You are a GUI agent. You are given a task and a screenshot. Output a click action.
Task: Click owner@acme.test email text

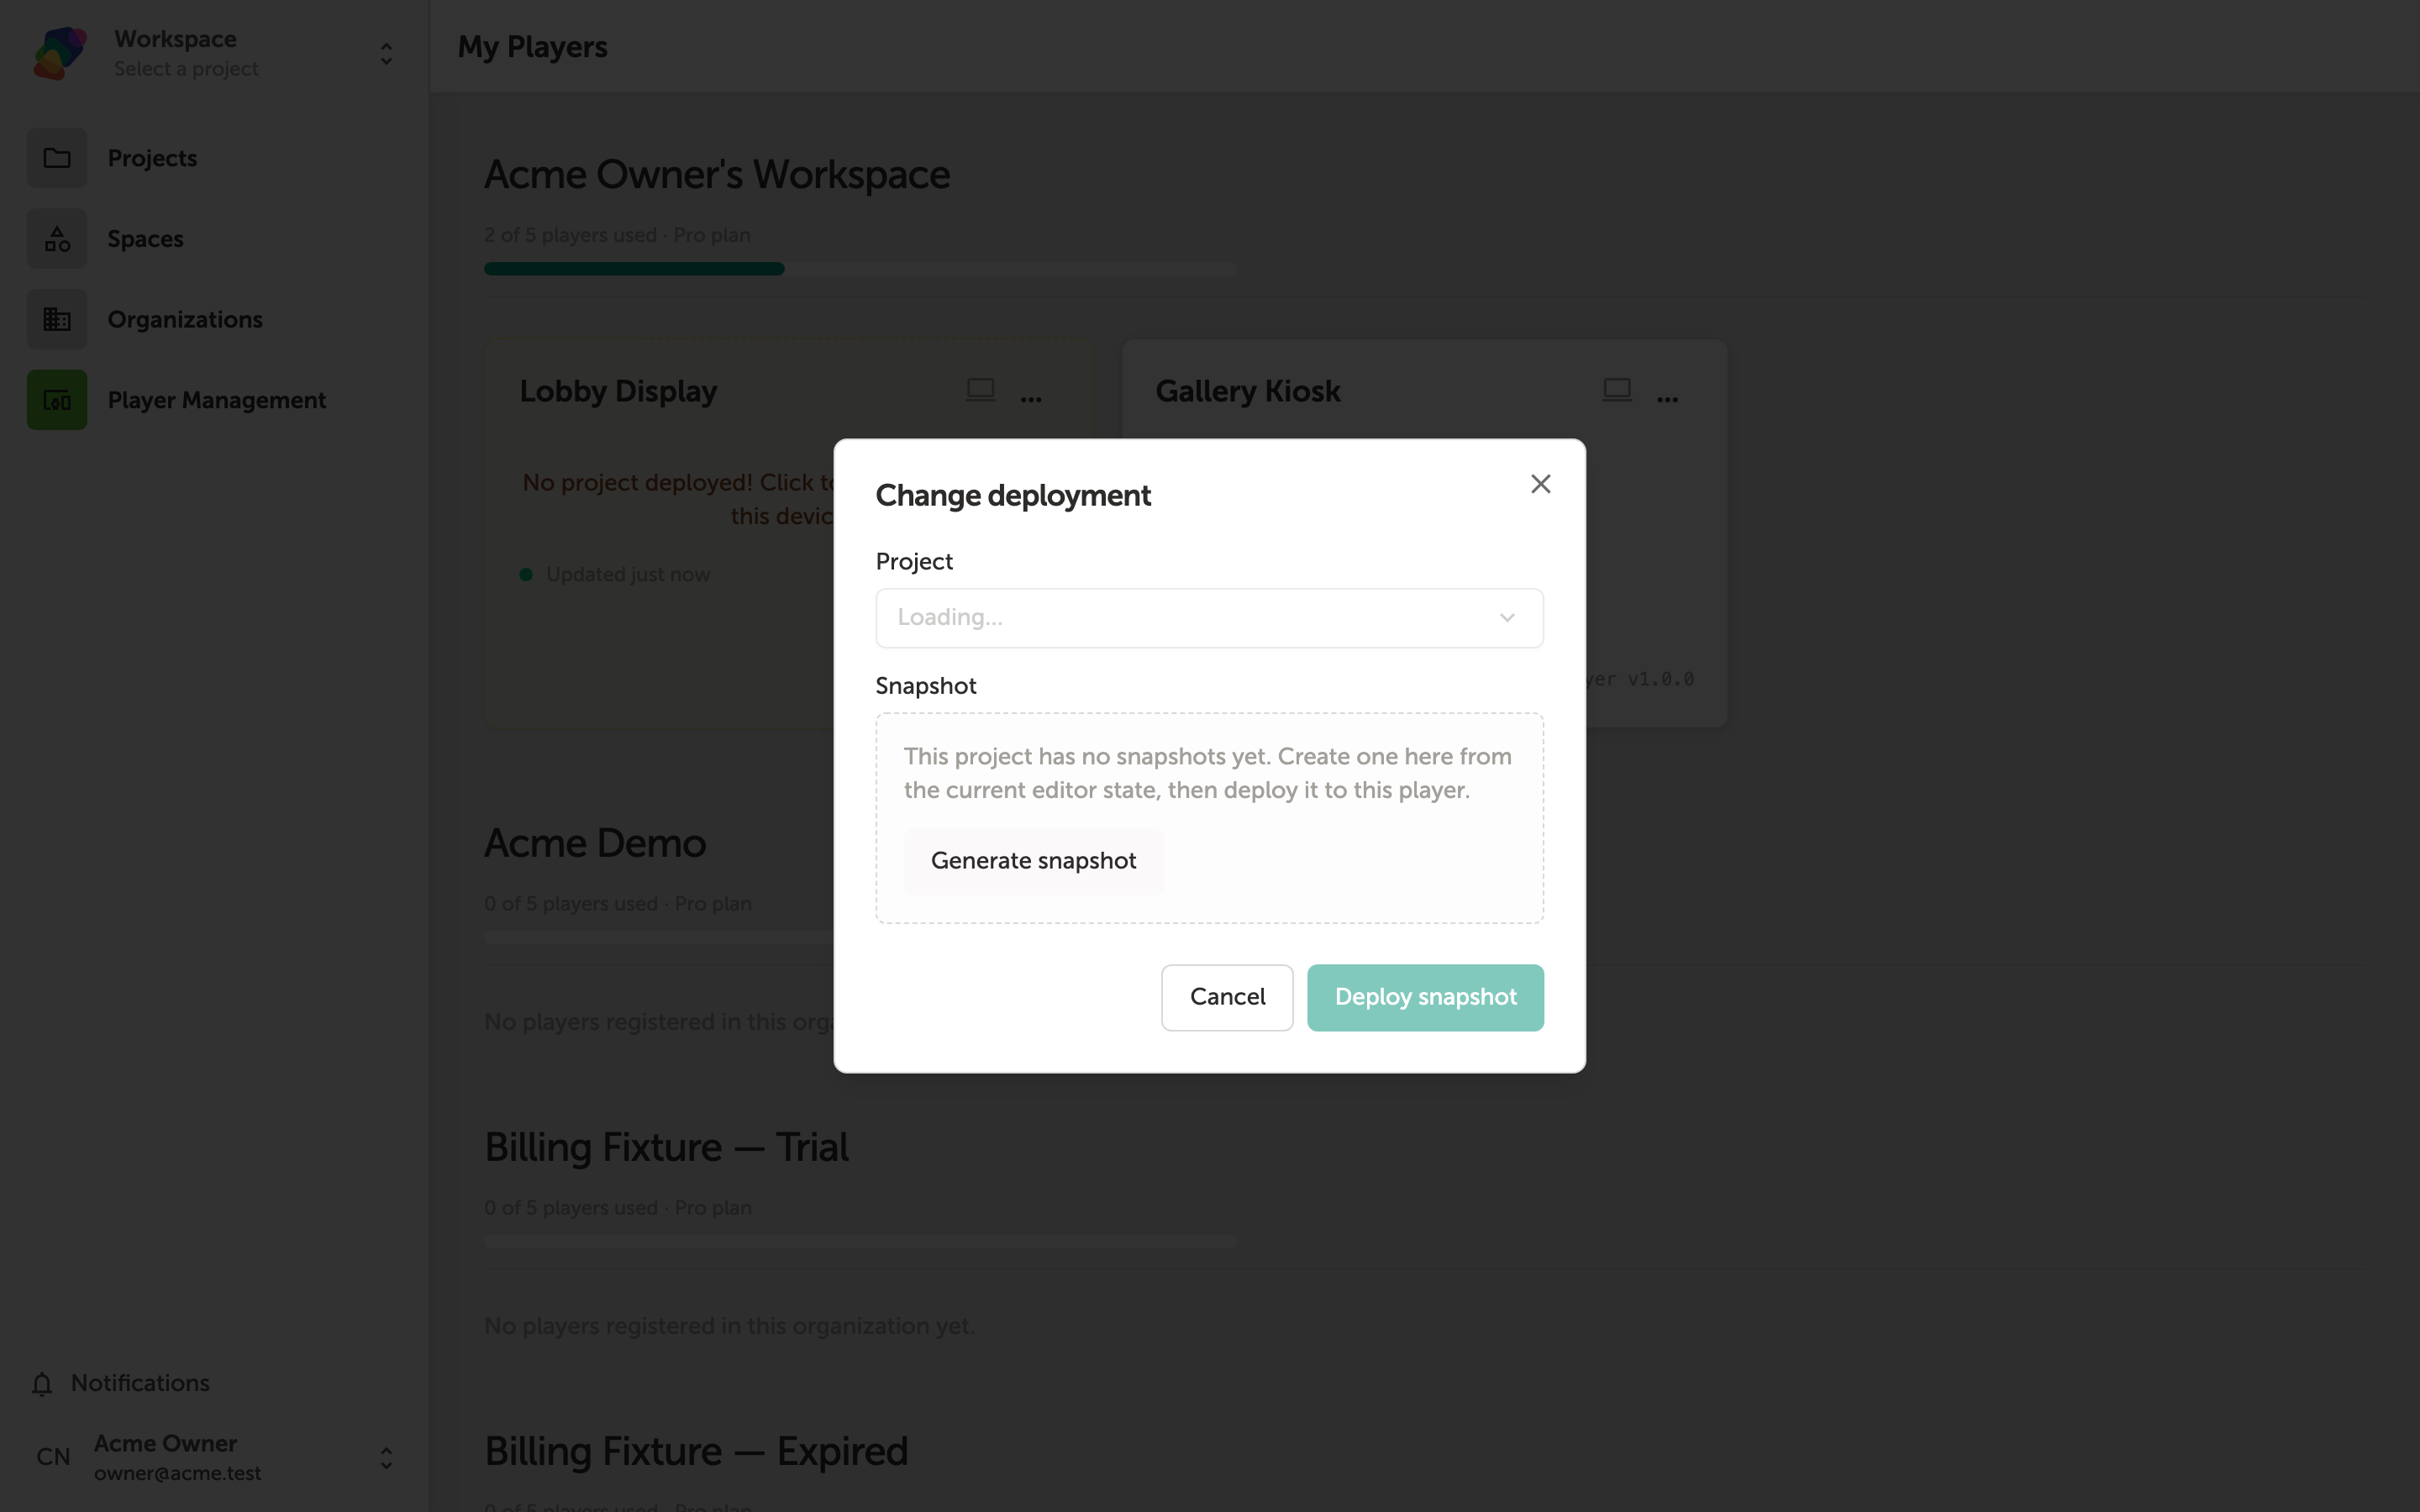(177, 1474)
